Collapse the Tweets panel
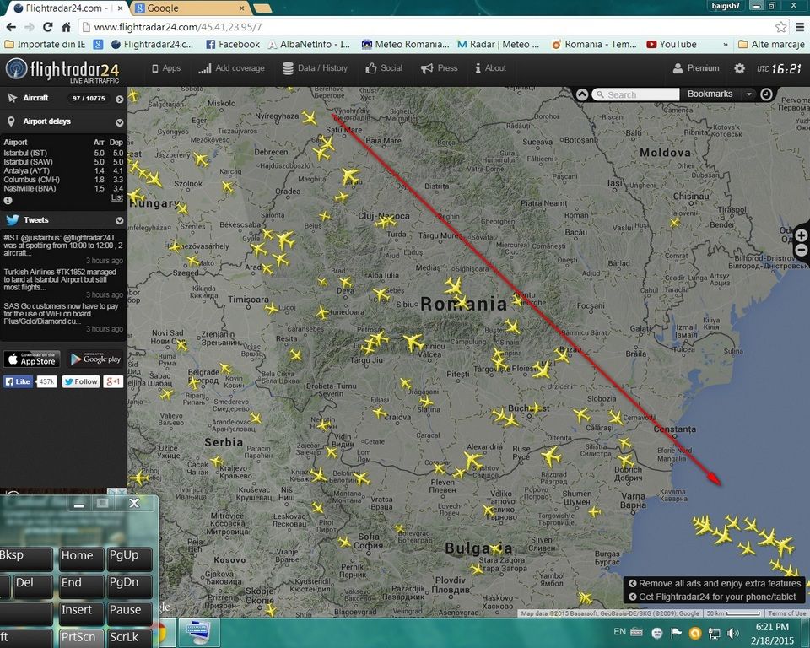The width and height of the screenshot is (810, 648). (119, 221)
